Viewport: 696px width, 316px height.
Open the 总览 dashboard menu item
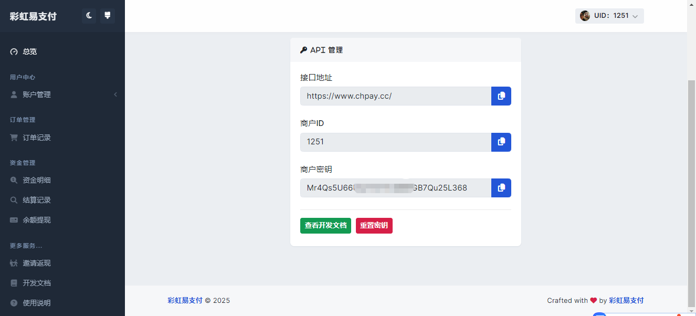pos(30,51)
